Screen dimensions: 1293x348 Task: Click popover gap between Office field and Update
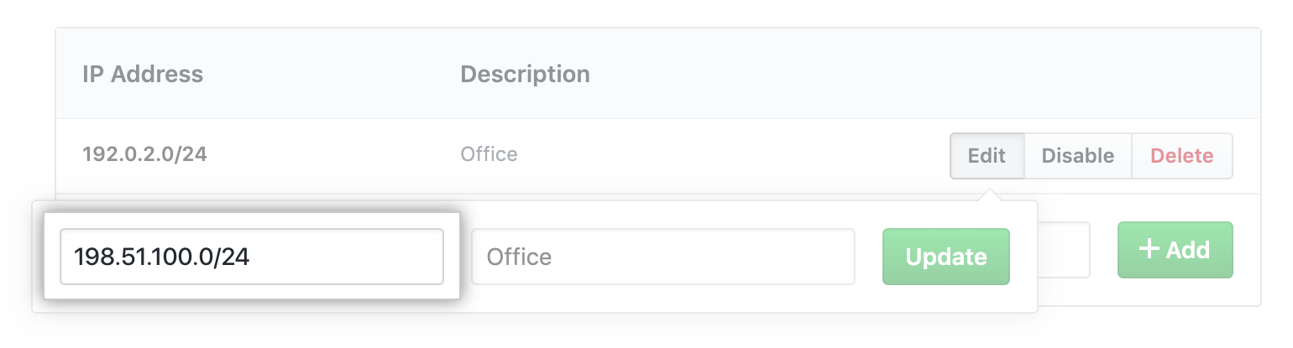(x=869, y=257)
